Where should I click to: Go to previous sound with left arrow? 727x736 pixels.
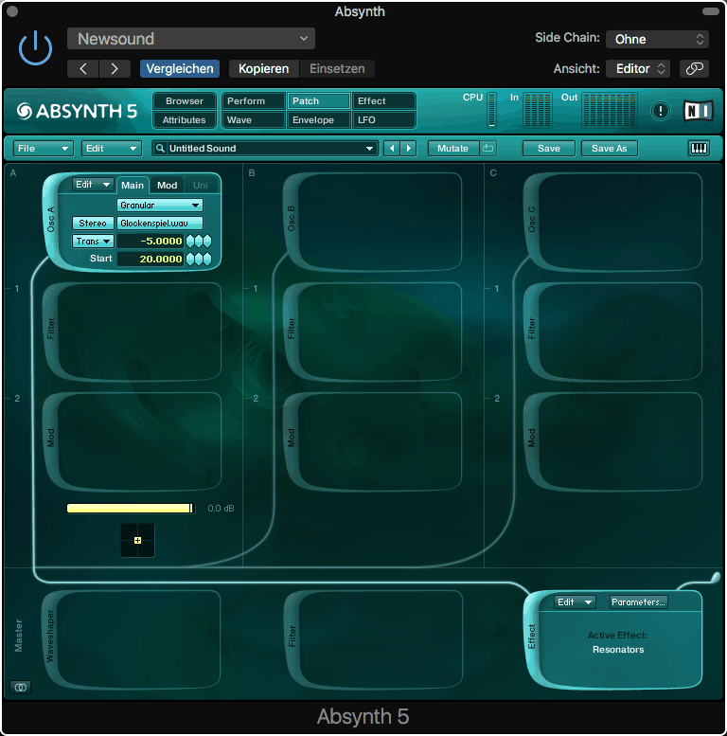click(x=391, y=148)
